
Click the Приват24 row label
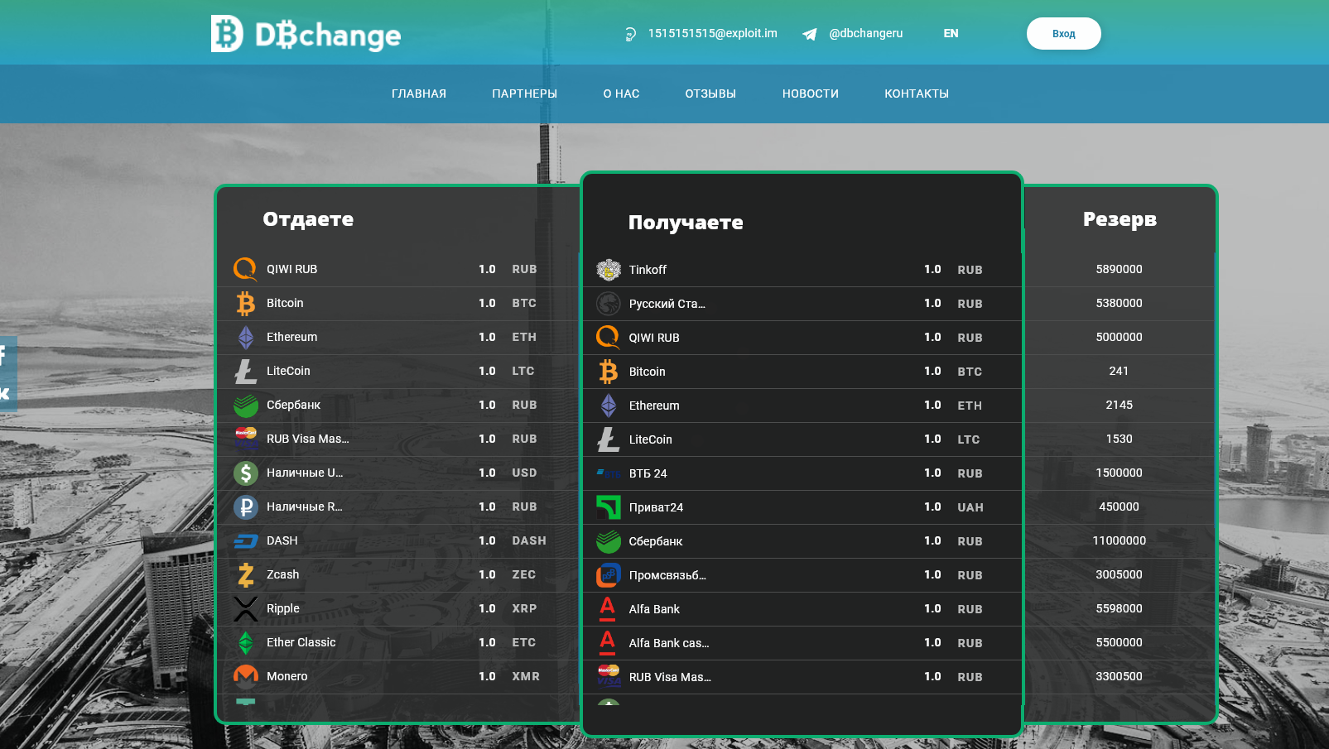tap(656, 507)
